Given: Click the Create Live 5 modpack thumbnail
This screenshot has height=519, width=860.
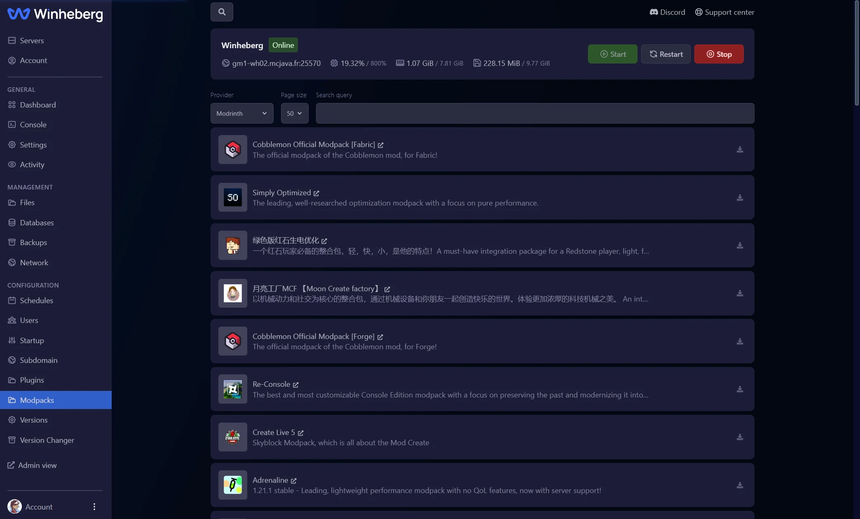Looking at the screenshot, I should click(x=232, y=437).
